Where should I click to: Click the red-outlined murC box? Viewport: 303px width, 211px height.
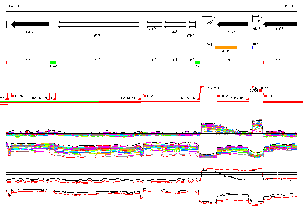tap(30, 63)
